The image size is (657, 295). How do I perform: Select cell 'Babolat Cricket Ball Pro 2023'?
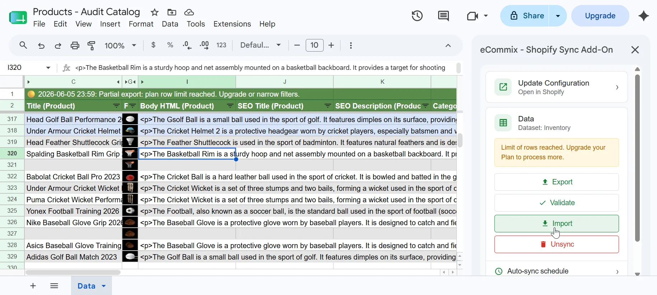[x=73, y=177]
